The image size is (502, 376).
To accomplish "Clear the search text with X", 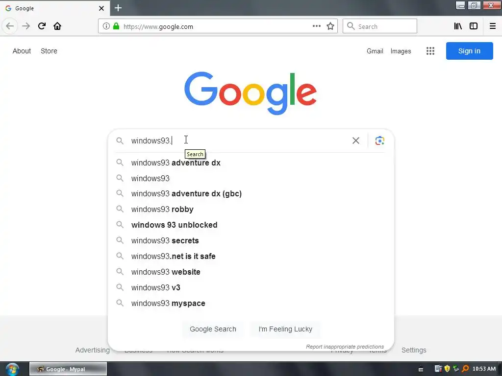I will click(x=356, y=141).
